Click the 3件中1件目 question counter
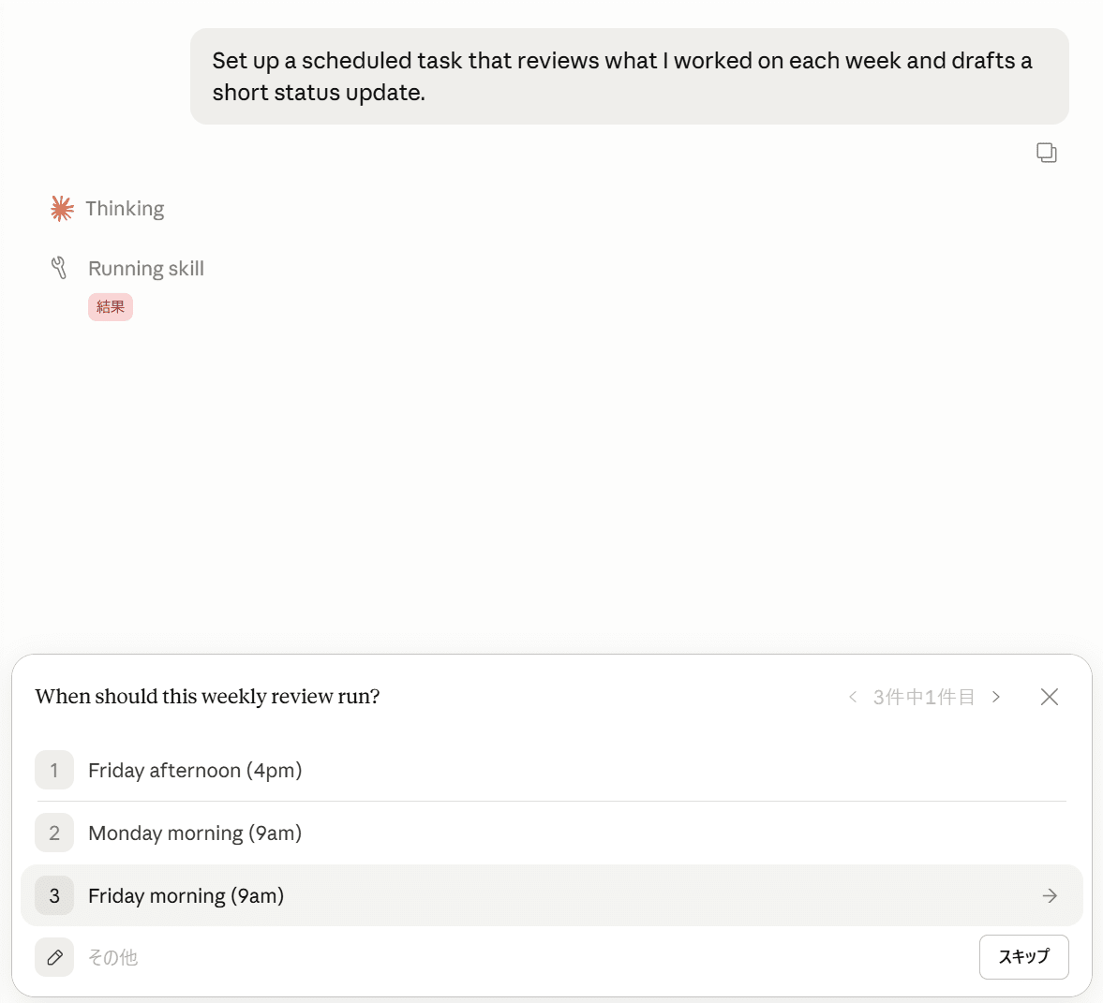The height and width of the screenshot is (1003, 1103). tap(924, 697)
